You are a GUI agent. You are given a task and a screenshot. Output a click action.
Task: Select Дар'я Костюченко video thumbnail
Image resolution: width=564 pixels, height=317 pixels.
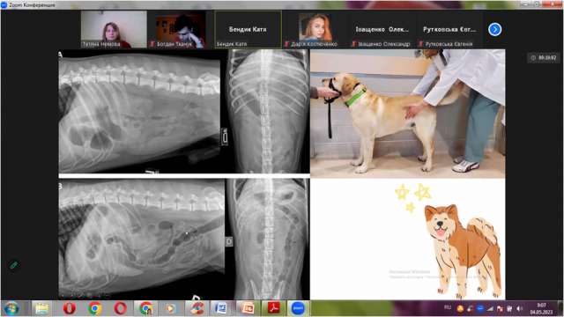coord(315,29)
